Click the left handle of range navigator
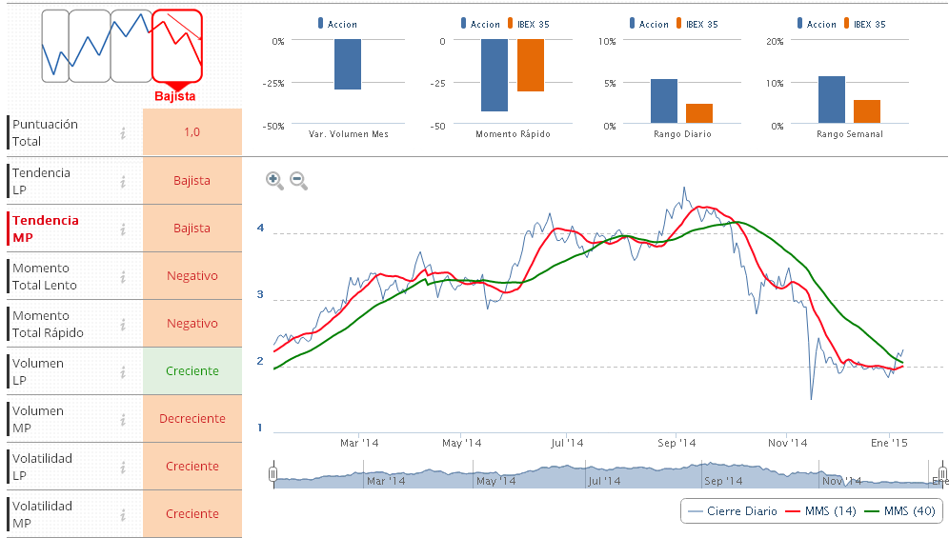 (x=273, y=474)
